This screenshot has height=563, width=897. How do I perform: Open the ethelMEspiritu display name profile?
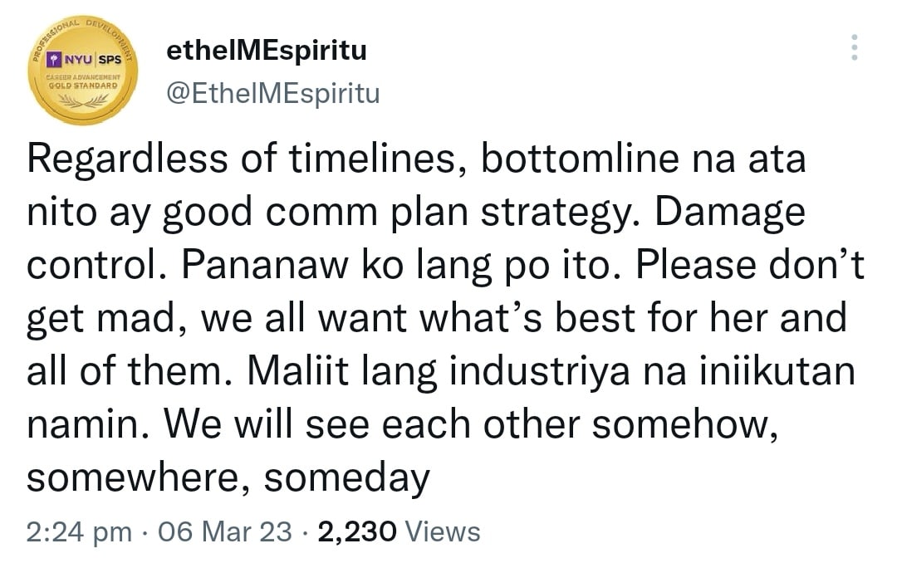point(266,51)
